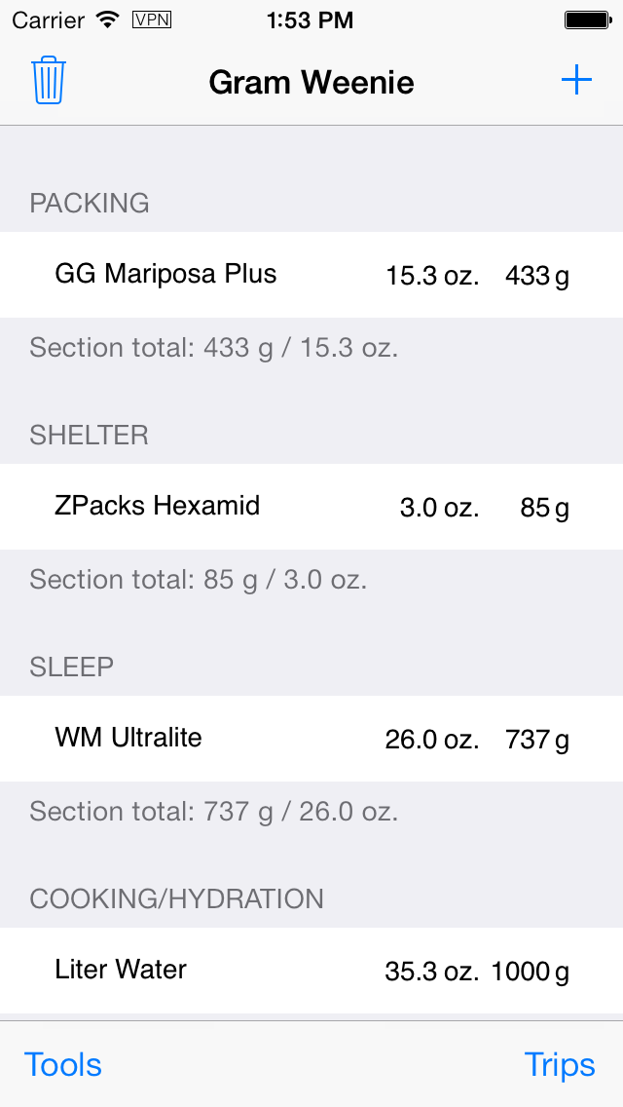The height and width of the screenshot is (1107, 623).
Task: Tap the SLEEP section header
Action: pos(72,667)
